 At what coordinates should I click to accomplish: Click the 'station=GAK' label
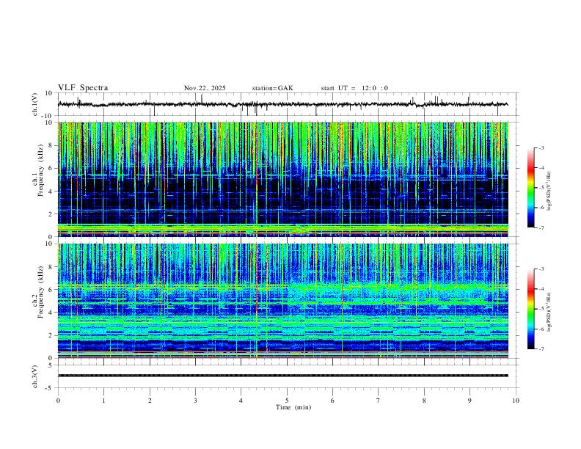click(273, 88)
